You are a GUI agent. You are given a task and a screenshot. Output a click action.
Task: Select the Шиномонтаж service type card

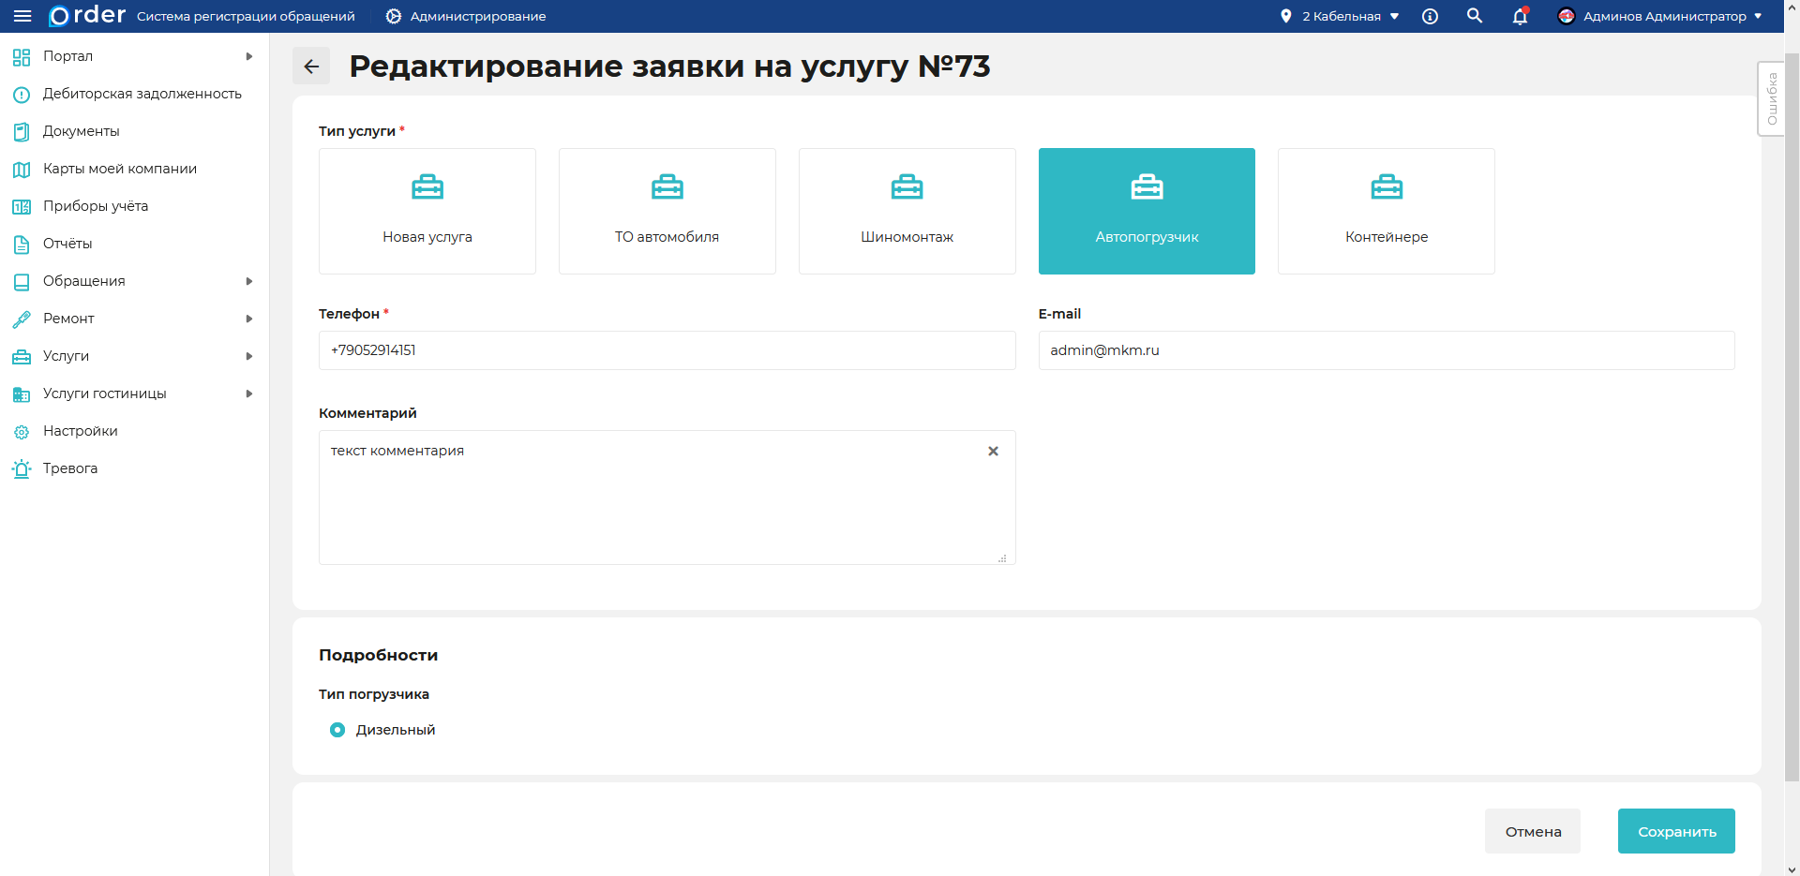907,211
